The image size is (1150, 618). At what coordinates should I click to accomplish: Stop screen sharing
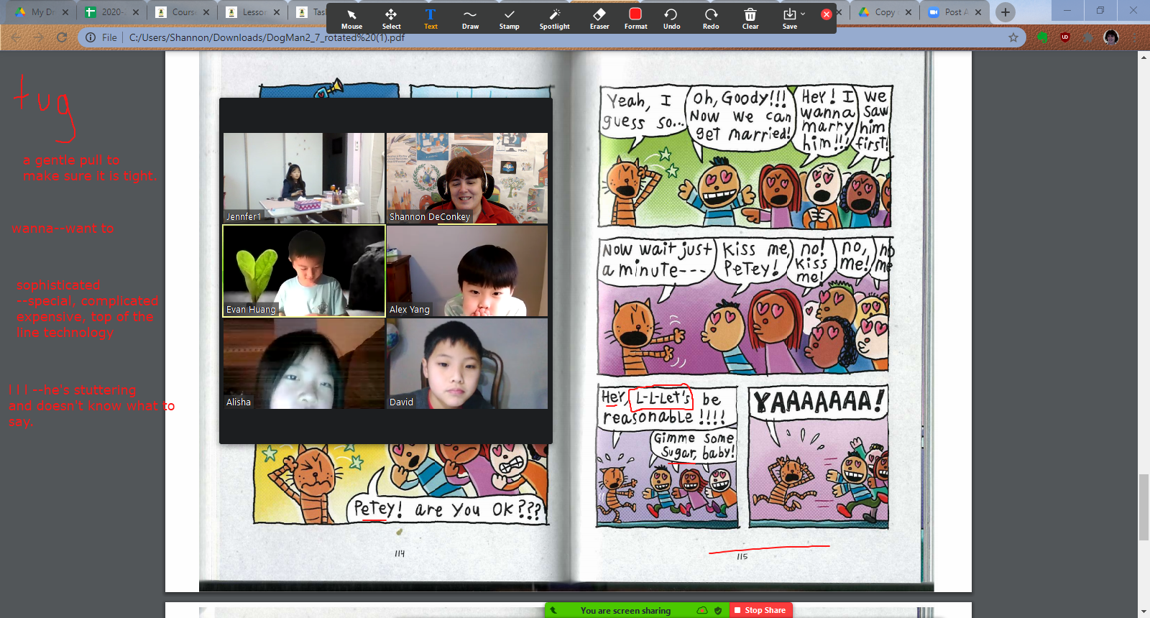click(760, 610)
